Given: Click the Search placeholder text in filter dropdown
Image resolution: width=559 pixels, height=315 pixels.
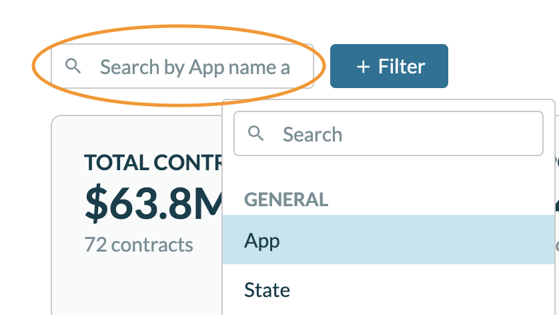Looking at the screenshot, I should [x=312, y=134].
